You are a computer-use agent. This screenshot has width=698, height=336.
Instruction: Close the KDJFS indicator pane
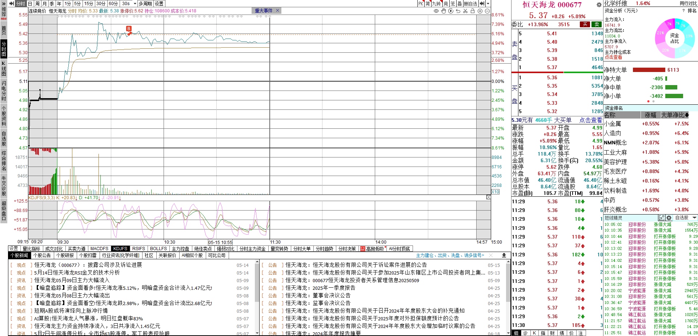(488, 197)
